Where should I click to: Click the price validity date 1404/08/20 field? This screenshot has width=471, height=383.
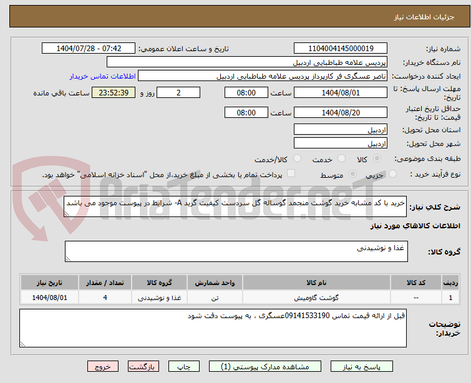click(x=341, y=113)
